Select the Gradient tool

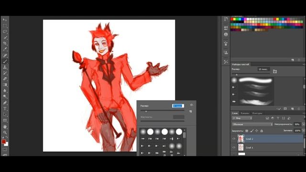(x=5, y=85)
